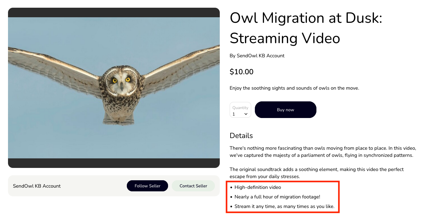Click SendOwl KB Account name in seller bar
The width and height of the screenshot is (430, 216).
[37, 186]
